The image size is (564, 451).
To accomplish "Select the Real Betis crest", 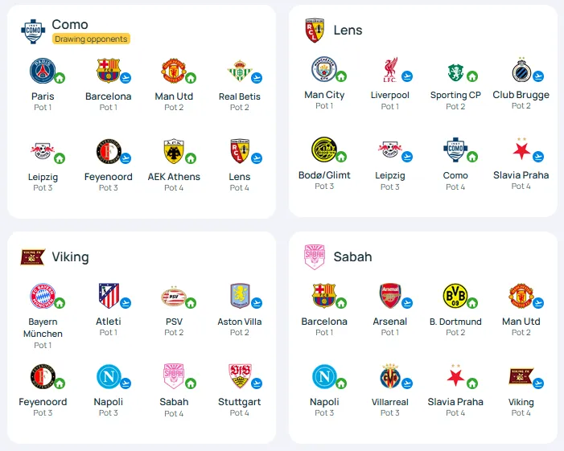I will (x=239, y=71).
